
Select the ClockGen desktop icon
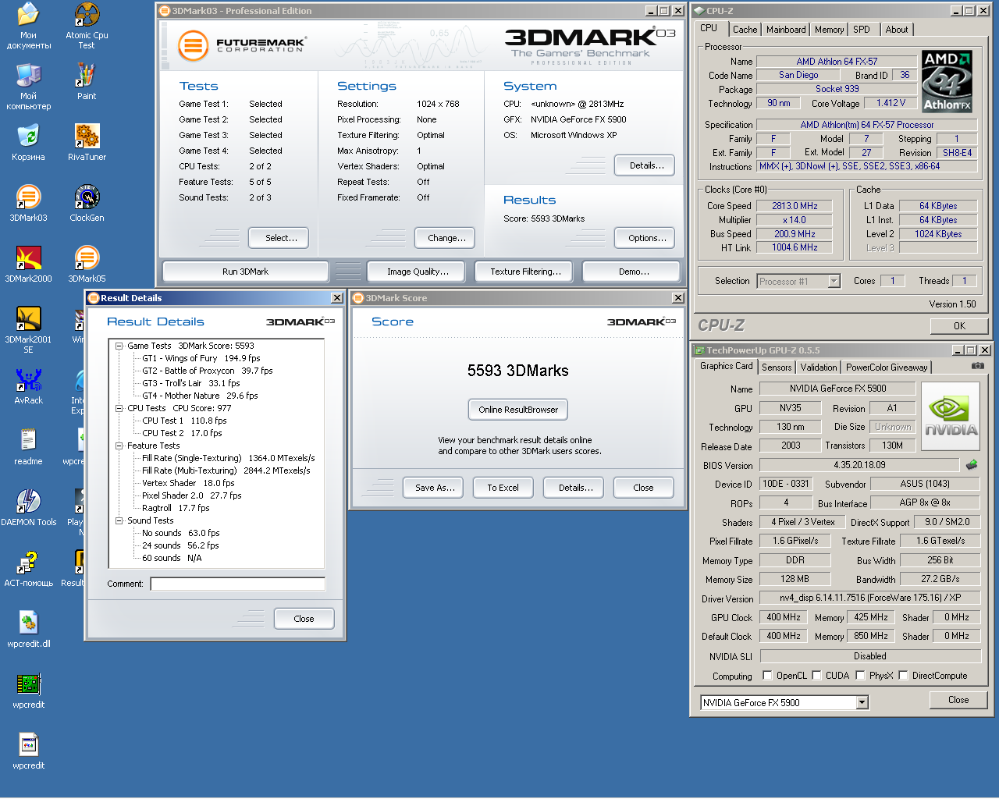click(x=87, y=204)
